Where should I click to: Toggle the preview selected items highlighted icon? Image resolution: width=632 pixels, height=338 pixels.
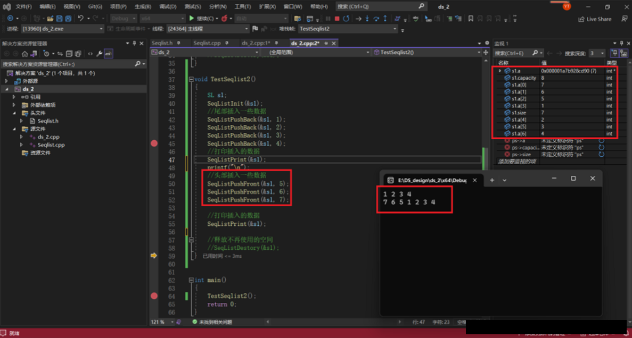click(x=109, y=54)
